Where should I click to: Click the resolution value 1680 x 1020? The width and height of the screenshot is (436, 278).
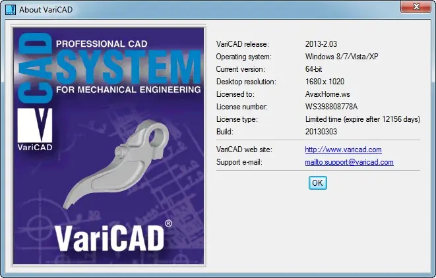click(325, 82)
